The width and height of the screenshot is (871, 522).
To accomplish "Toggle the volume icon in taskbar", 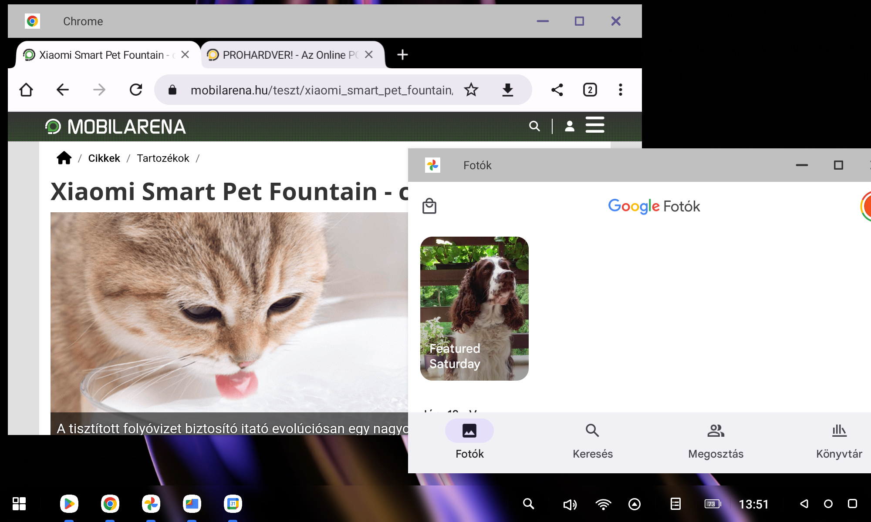I will [x=569, y=504].
